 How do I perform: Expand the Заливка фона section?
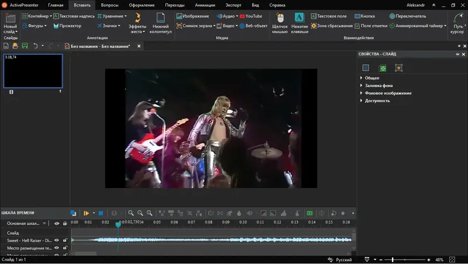click(377, 85)
